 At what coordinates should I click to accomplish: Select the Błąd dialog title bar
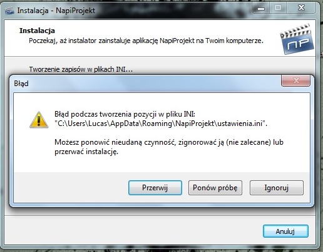[146, 84]
